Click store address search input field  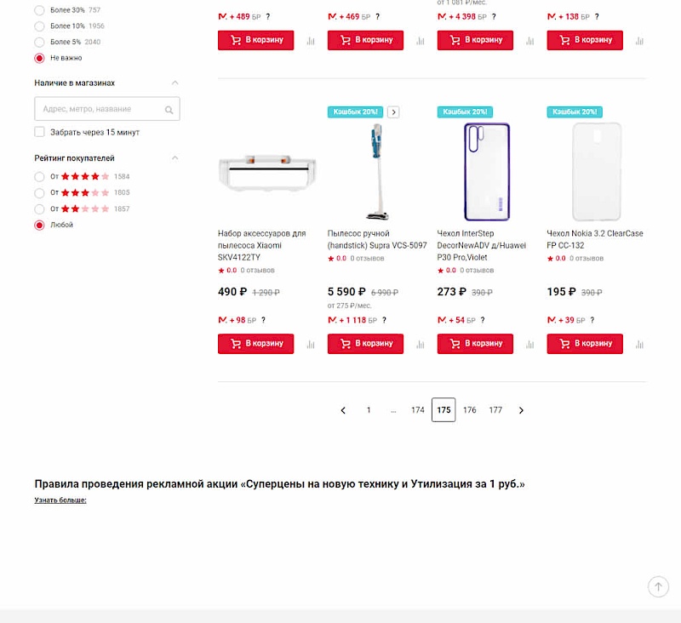click(x=98, y=109)
